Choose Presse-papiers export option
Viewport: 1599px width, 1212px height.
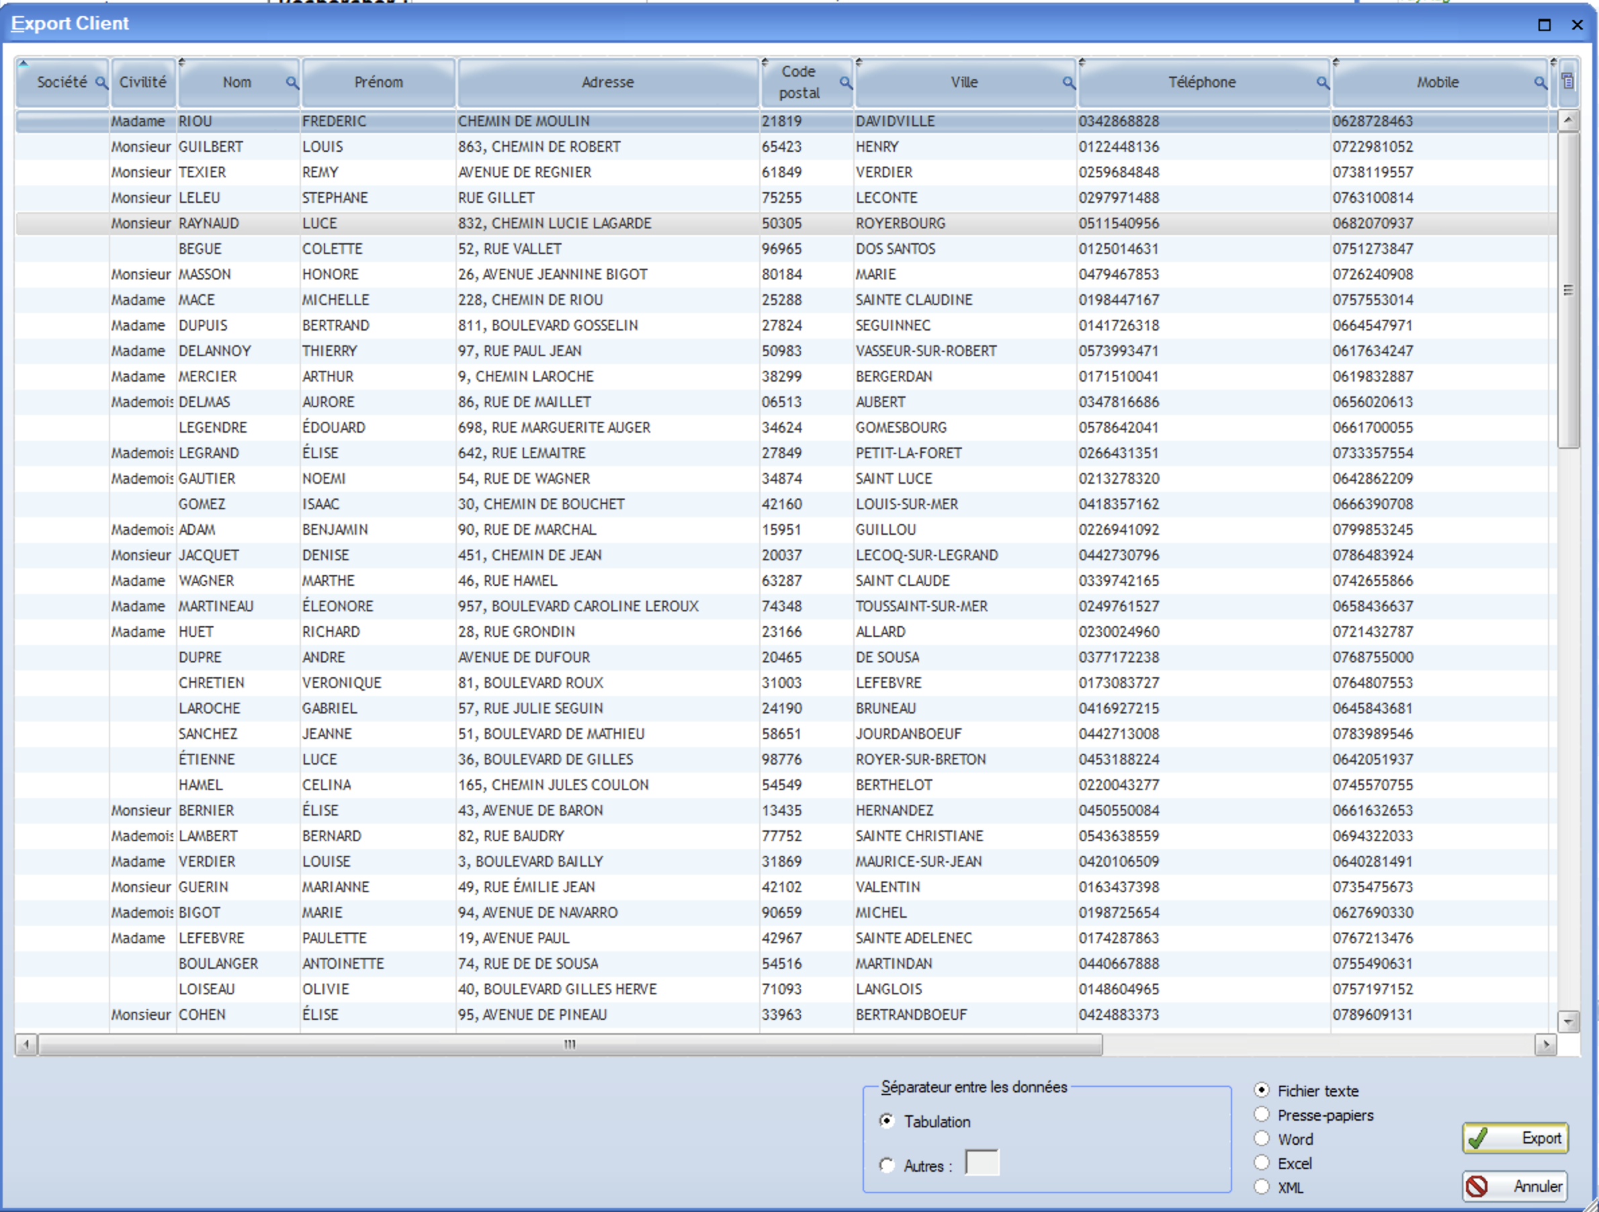click(1262, 1115)
